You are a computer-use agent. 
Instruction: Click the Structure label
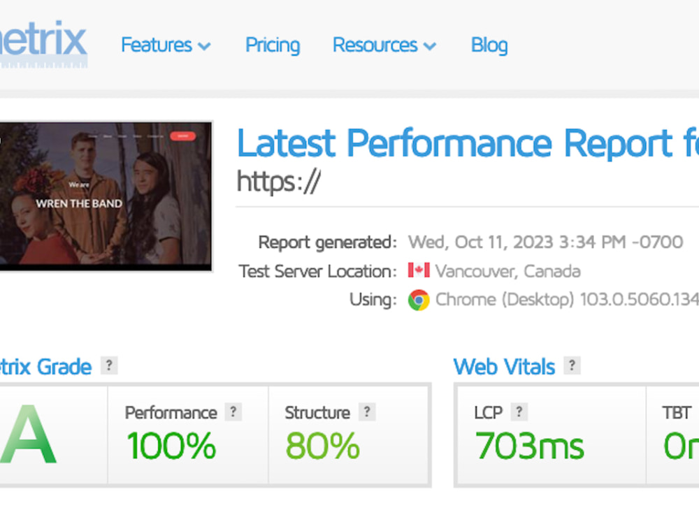pos(317,413)
